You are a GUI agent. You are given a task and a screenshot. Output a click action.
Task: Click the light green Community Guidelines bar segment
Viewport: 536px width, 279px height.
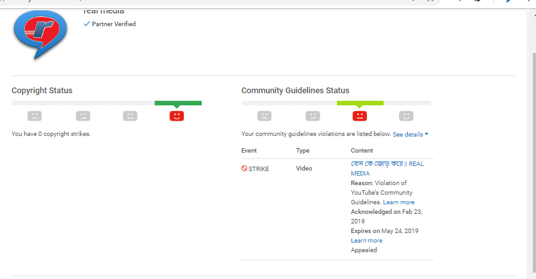[360, 103]
